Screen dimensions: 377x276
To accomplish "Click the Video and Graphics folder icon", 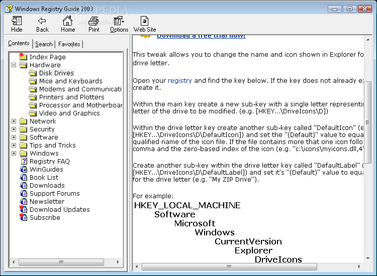I will coord(33,113).
